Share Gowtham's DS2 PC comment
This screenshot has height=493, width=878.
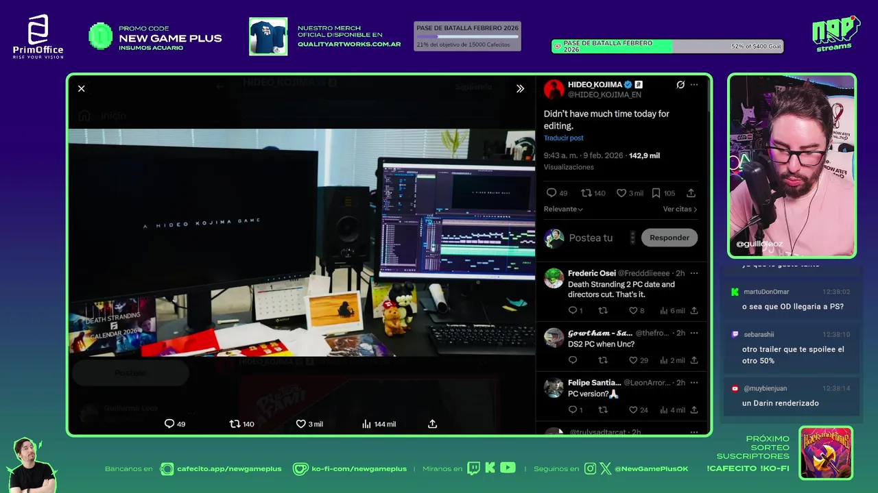[694, 360]
